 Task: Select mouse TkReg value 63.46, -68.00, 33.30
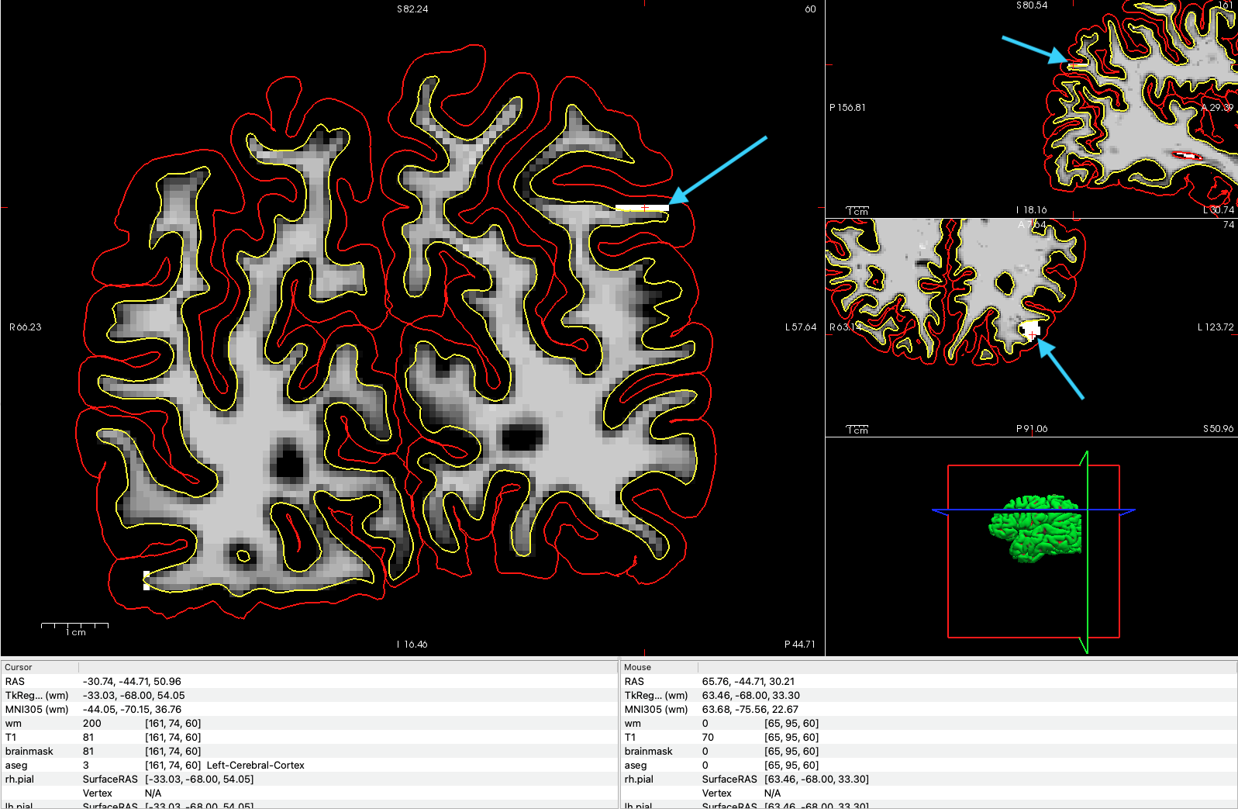point(751,696)
